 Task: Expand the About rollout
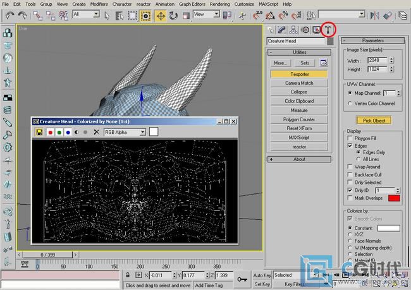[x=299, y=159]
